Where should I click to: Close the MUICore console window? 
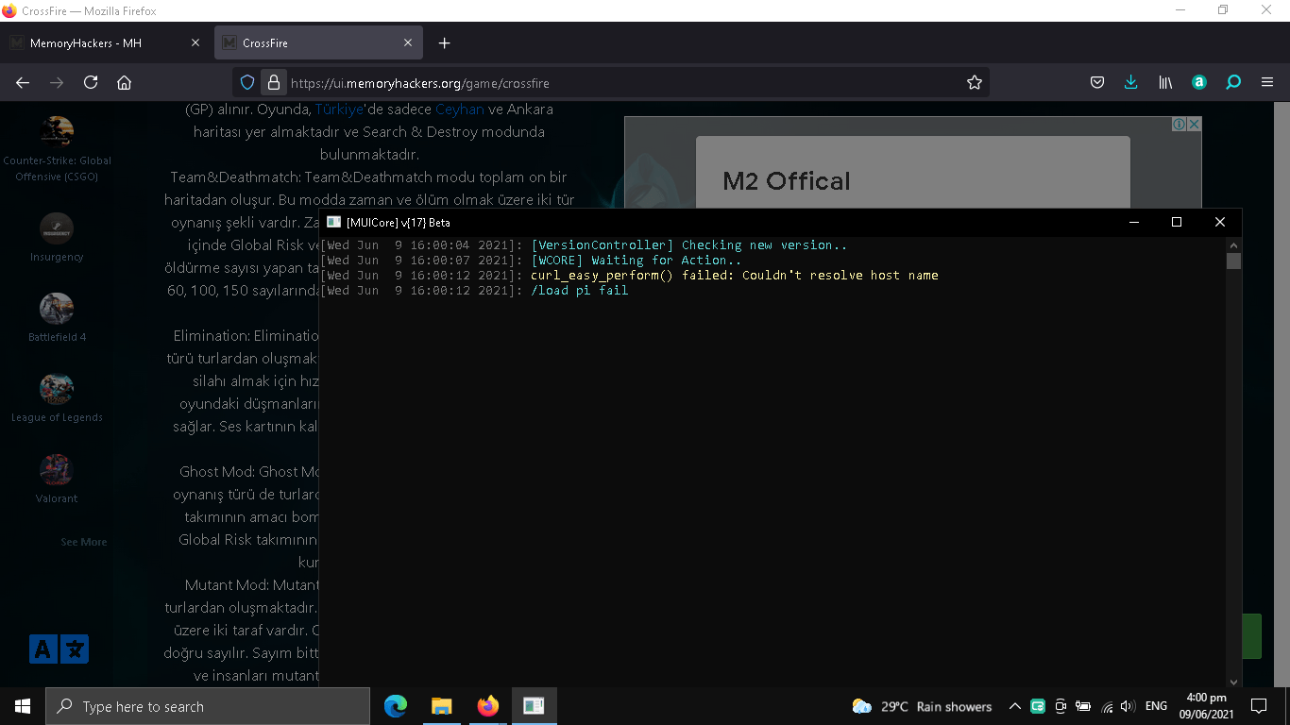[1220, 222]
